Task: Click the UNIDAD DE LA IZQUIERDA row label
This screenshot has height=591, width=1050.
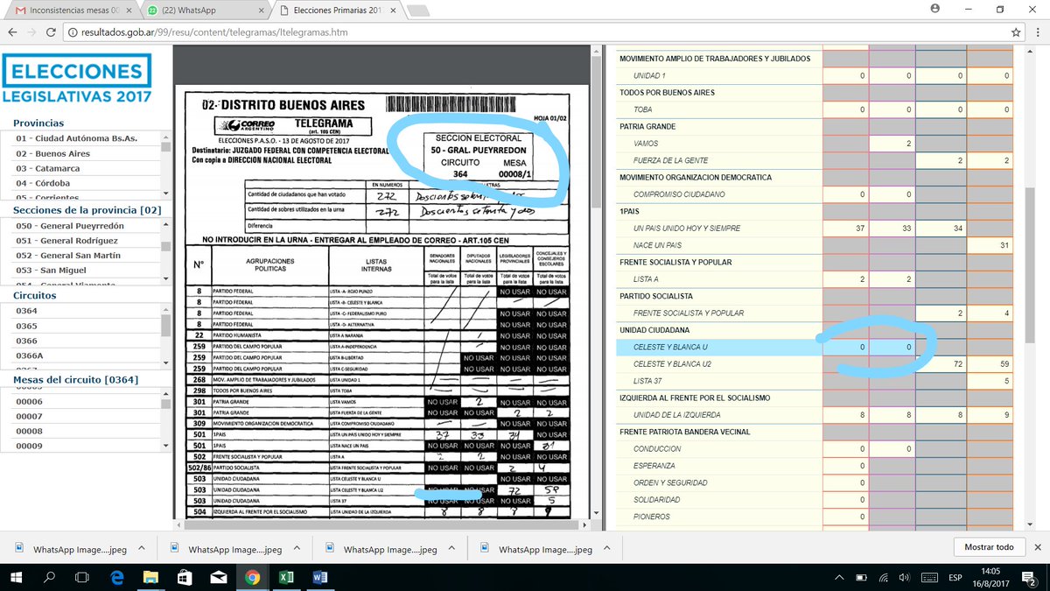Action: [x=675, y=415]
